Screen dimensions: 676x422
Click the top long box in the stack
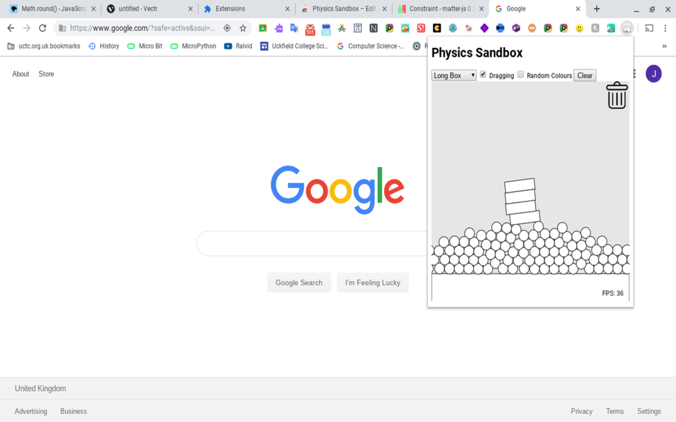(x=520, y=185)
